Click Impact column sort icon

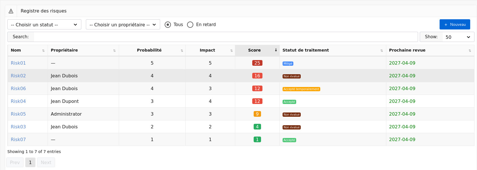tap(231, 50)
